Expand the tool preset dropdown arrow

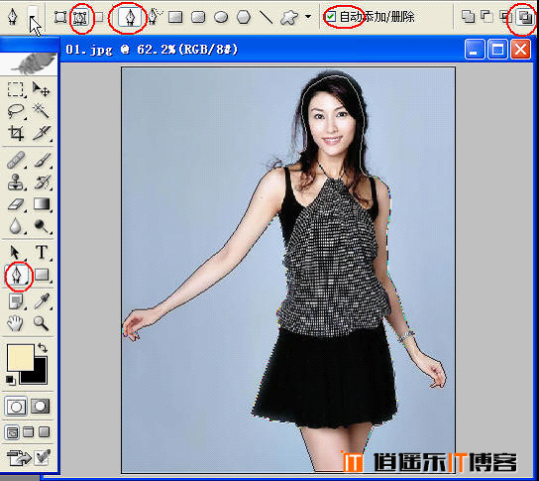click(33, 16)
